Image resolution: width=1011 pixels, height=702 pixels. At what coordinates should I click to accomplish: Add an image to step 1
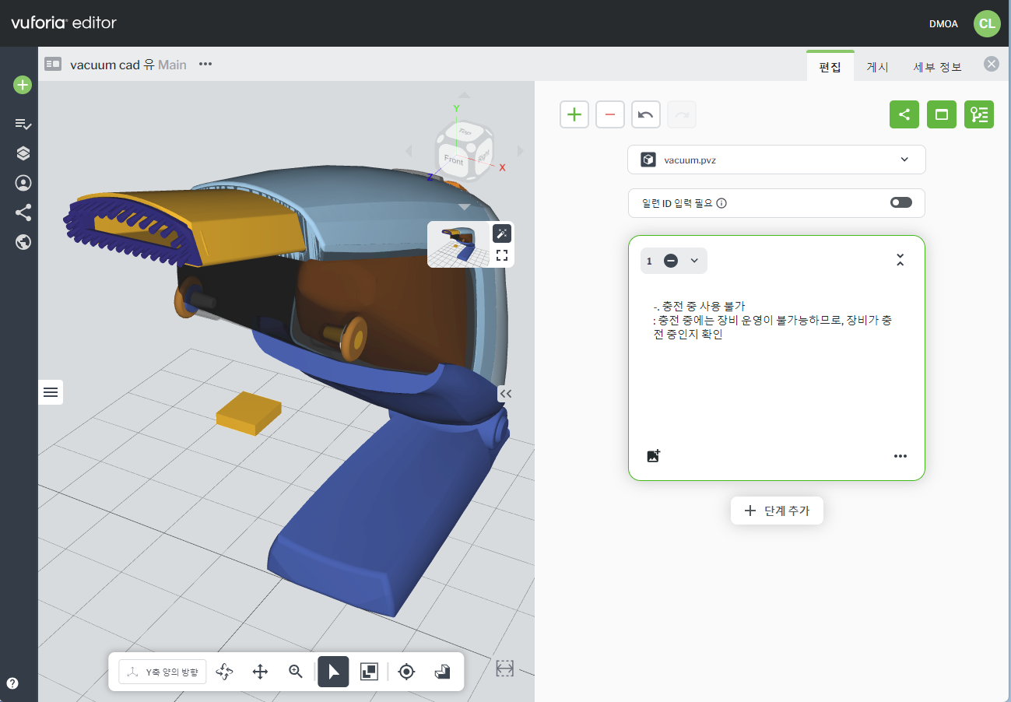(x=653, y=456)
